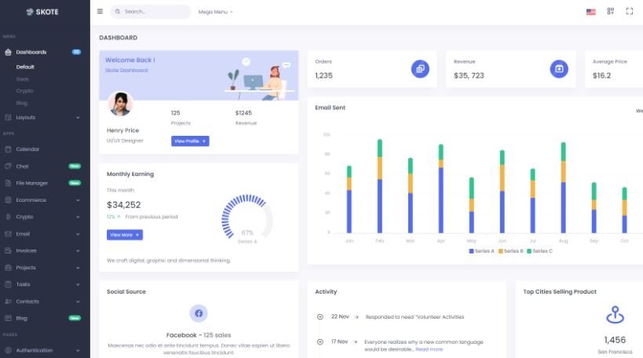Screen dimensions: 643x358
Task: Click the Dashboards home icon
Action: click(x=8, y=52)
